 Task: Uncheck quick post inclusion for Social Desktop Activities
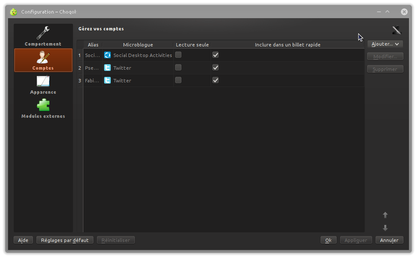point(215,55)
